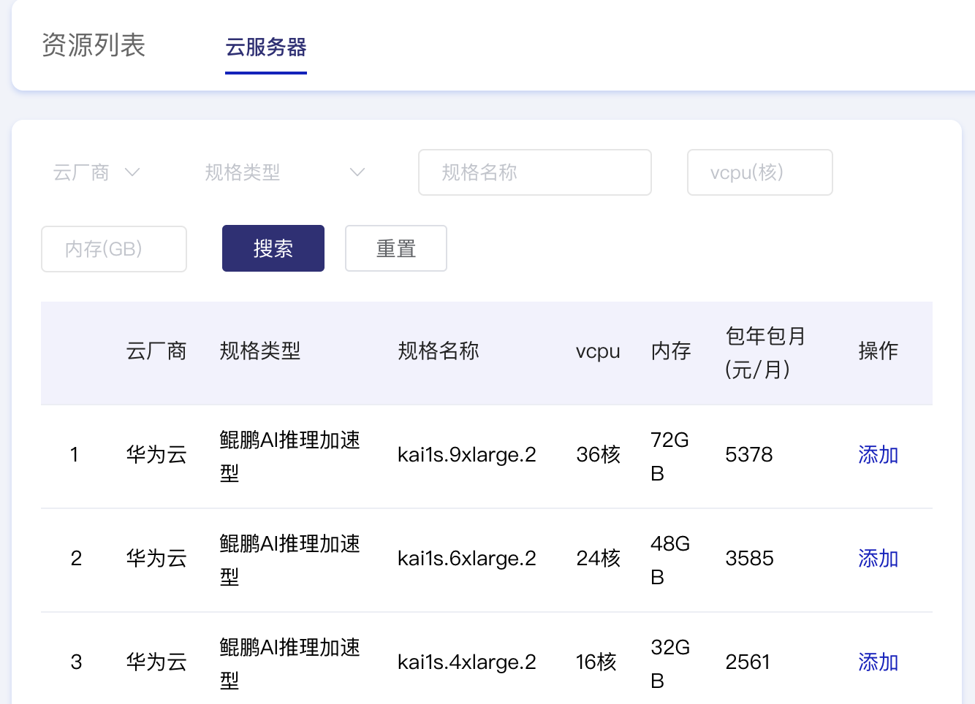Click the 搜索 button
975x704 pixels.
(x=273, y=248)
